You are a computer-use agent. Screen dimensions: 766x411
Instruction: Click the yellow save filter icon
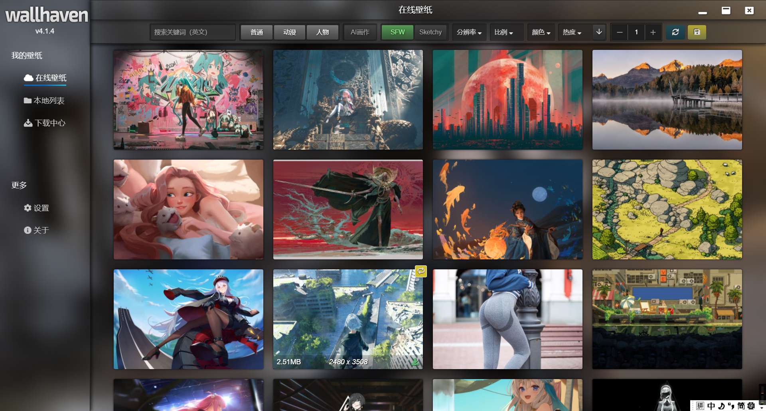click(697, 32)
